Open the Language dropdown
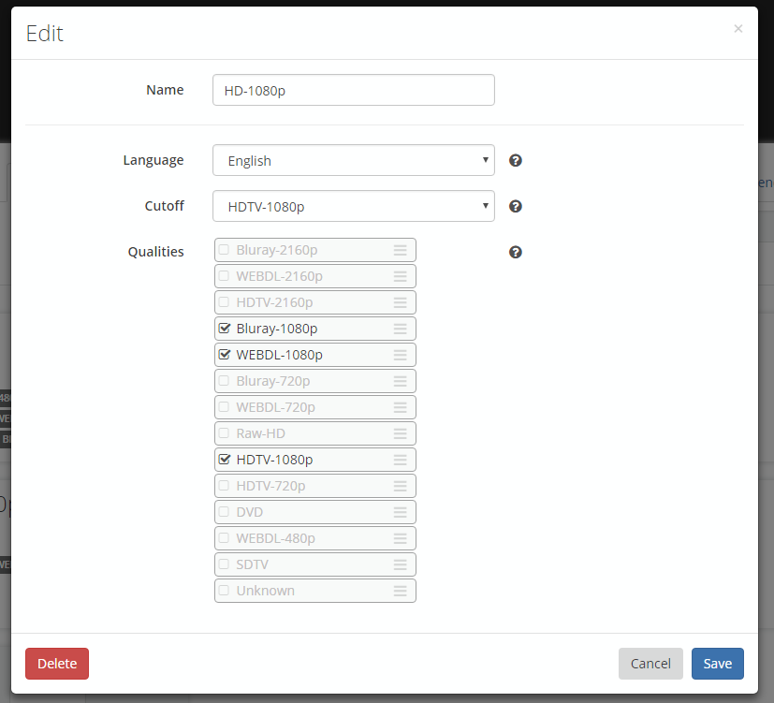 pos(353,160)
